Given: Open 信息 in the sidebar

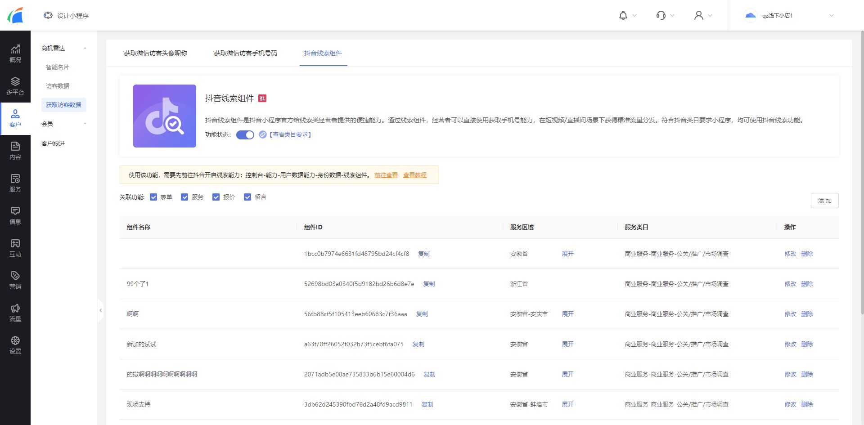Looking at the screenshot, I should (x=15, y=216).
